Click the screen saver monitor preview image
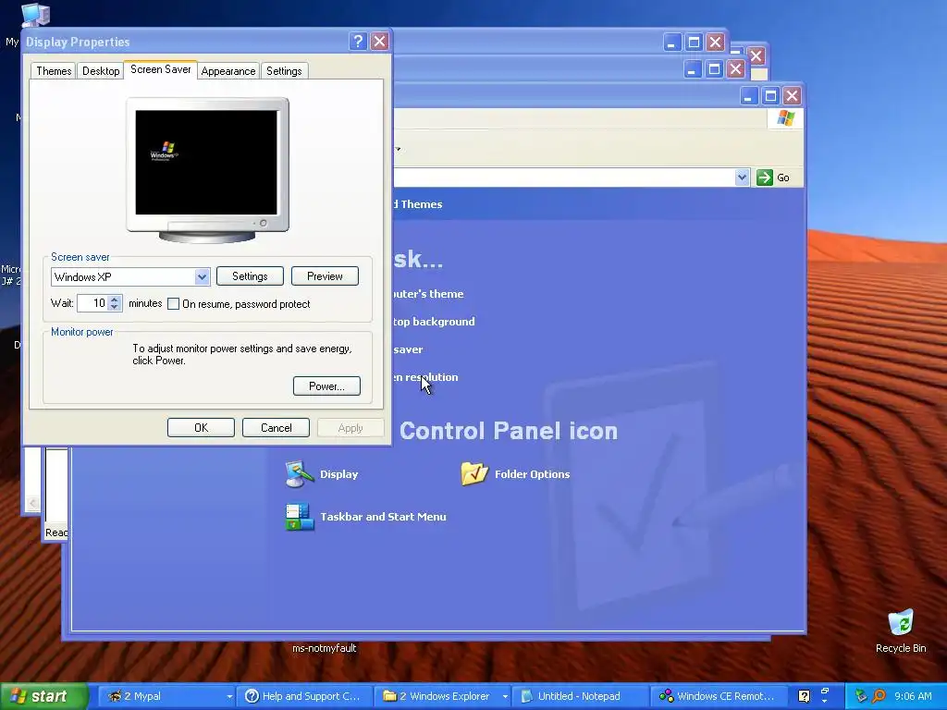The width and height of the screenshot is (947, 710). (x=207, y=169)
